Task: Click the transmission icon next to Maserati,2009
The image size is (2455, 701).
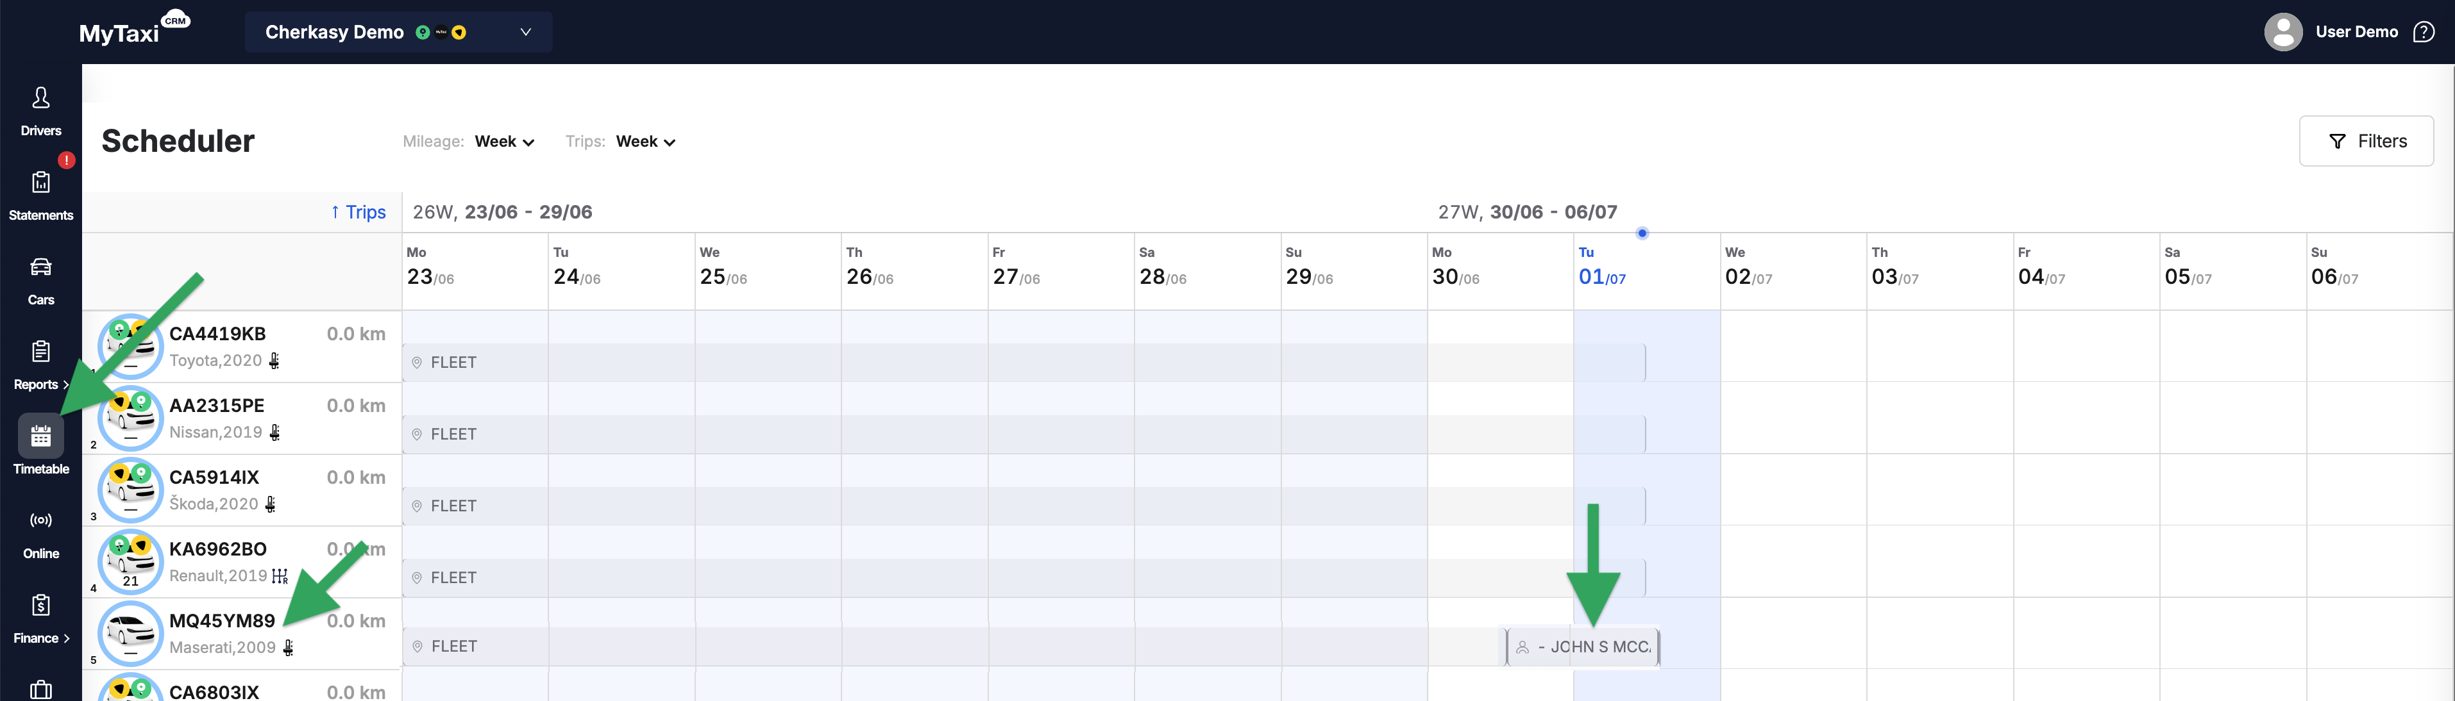Action: point(288,648)
